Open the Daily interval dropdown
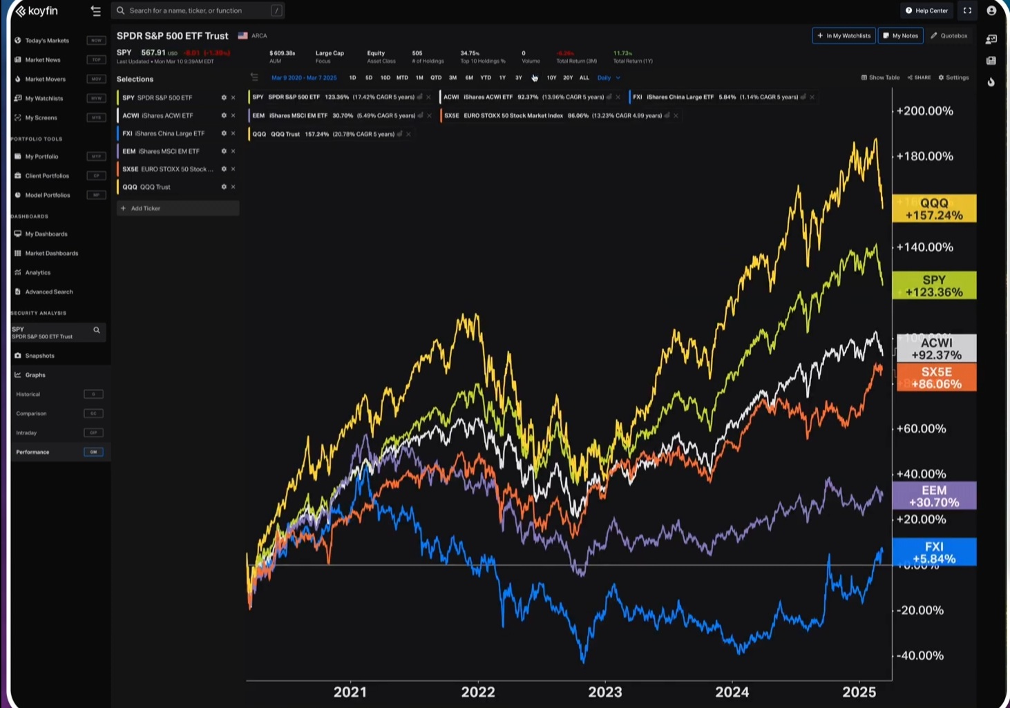 tap(609, 78)
